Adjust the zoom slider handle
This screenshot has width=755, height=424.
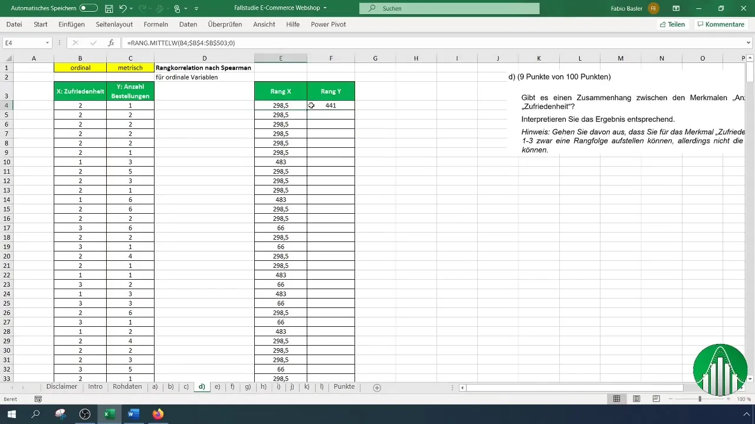click(700, 399)
